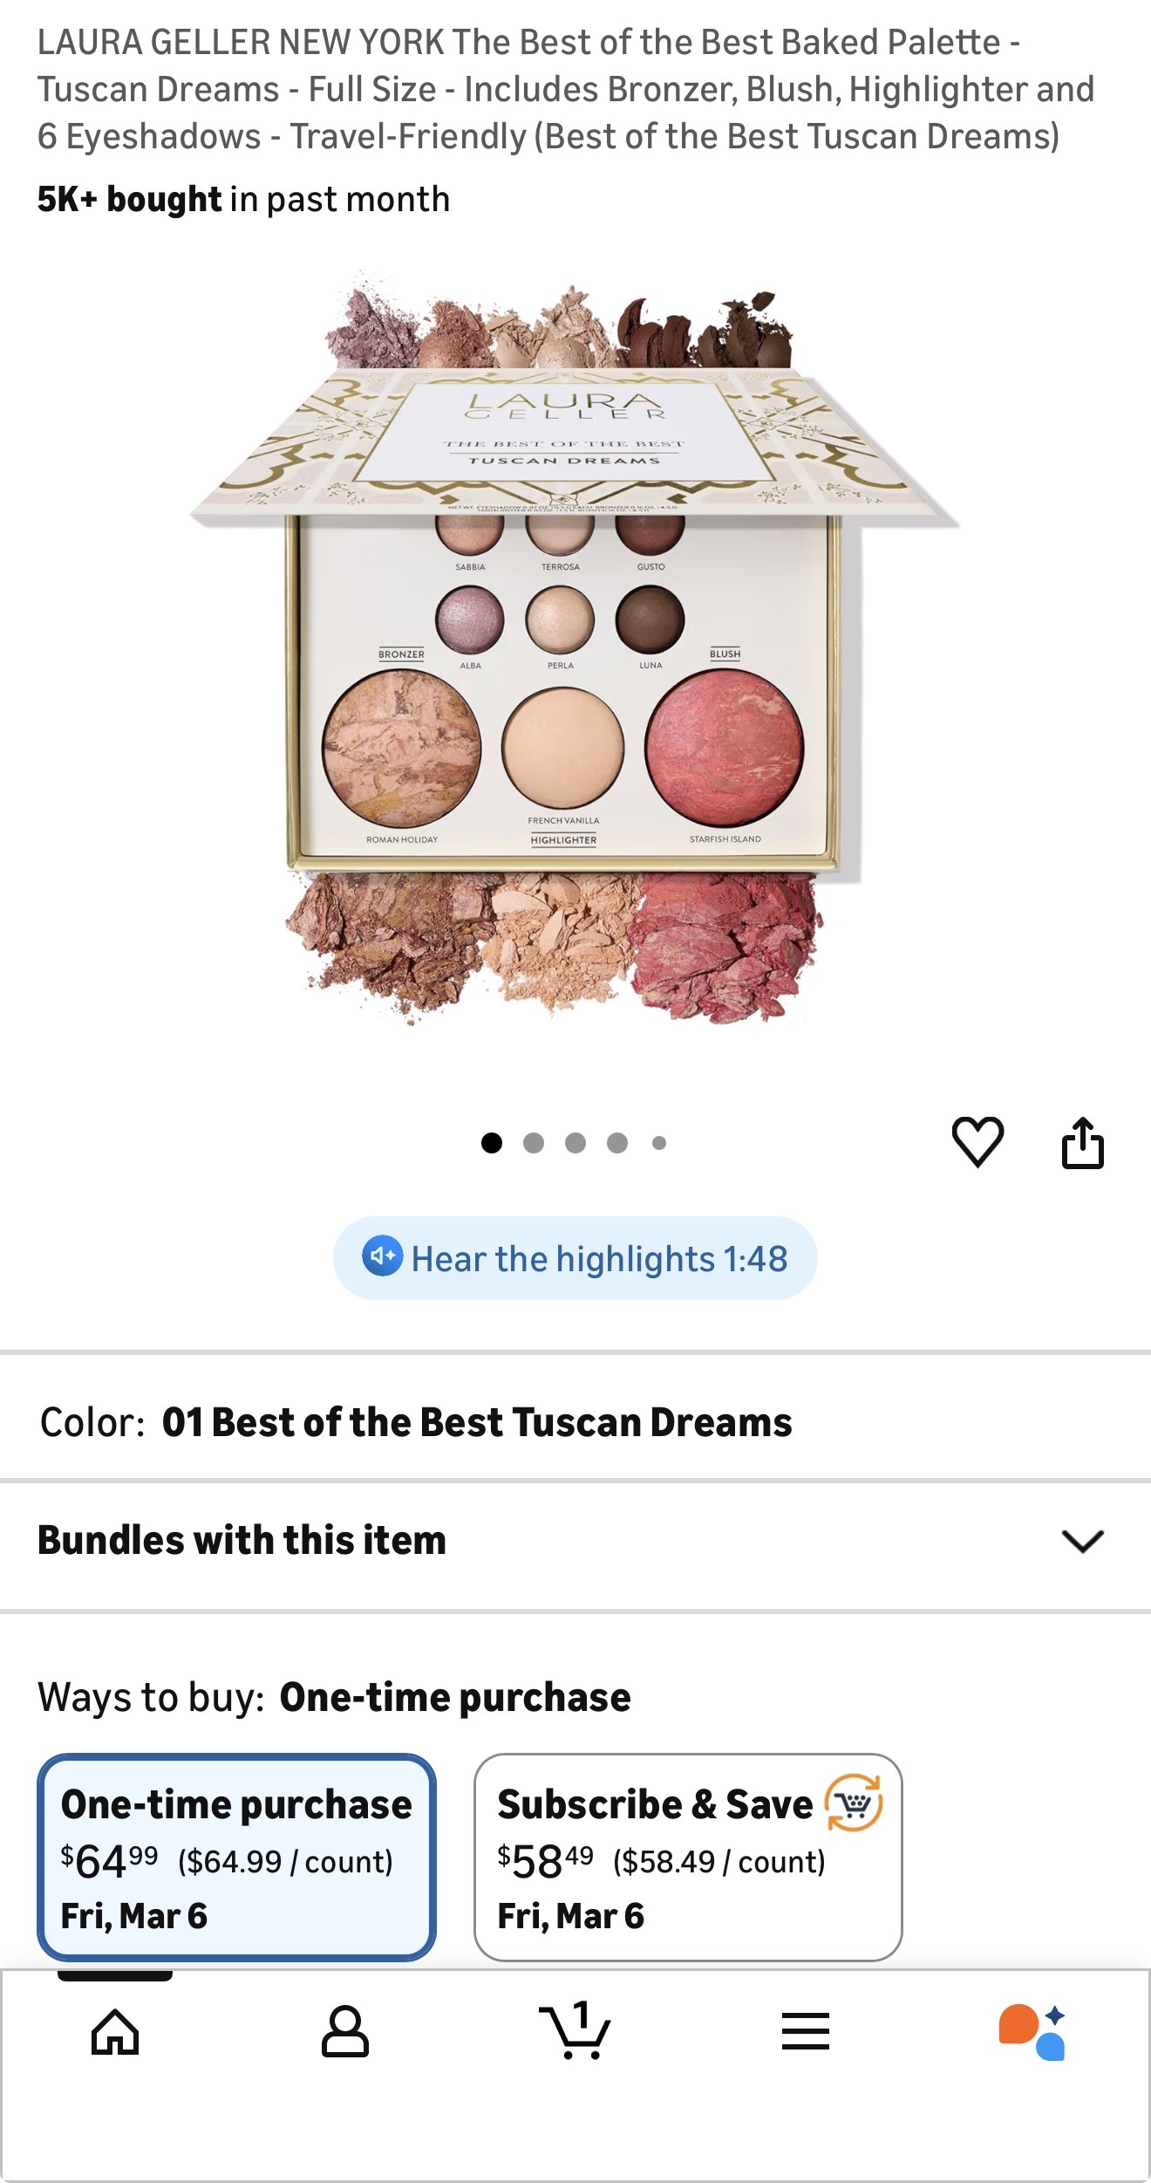
Task: Open Color 01 Best of the Best selector
Action: click(575, 1422)
